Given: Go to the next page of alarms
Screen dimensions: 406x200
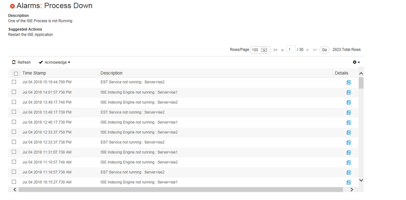Looking at the screenshot, I should coord(308,50).
